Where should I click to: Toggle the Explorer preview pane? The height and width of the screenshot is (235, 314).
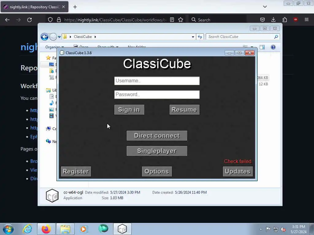tap(262, 47)
